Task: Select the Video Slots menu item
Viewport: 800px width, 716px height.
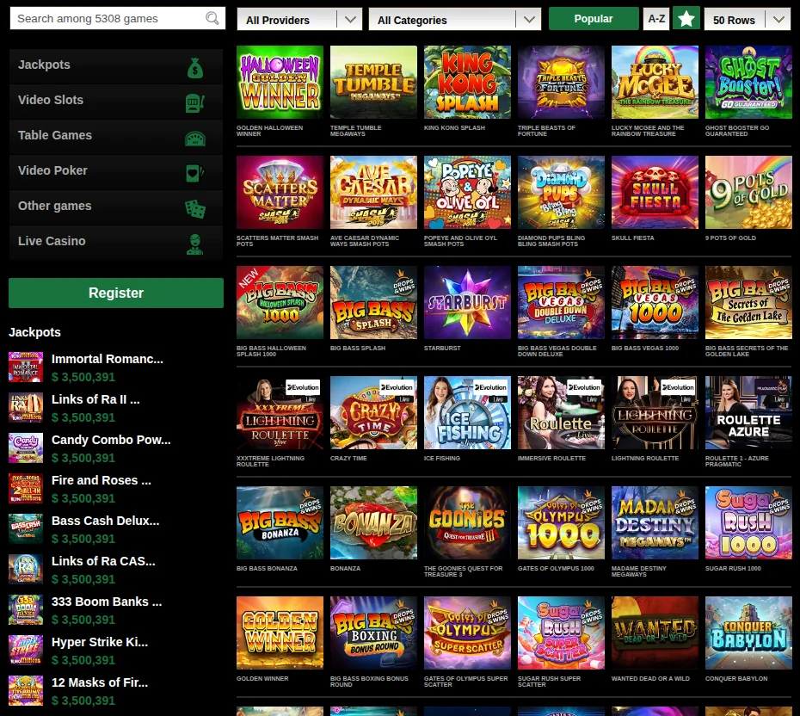Action: point(116,102)
